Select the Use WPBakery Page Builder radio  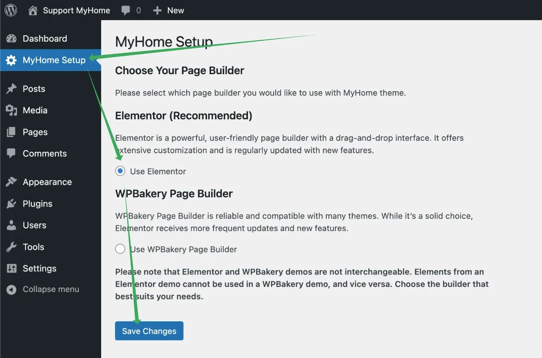[120, 249]
